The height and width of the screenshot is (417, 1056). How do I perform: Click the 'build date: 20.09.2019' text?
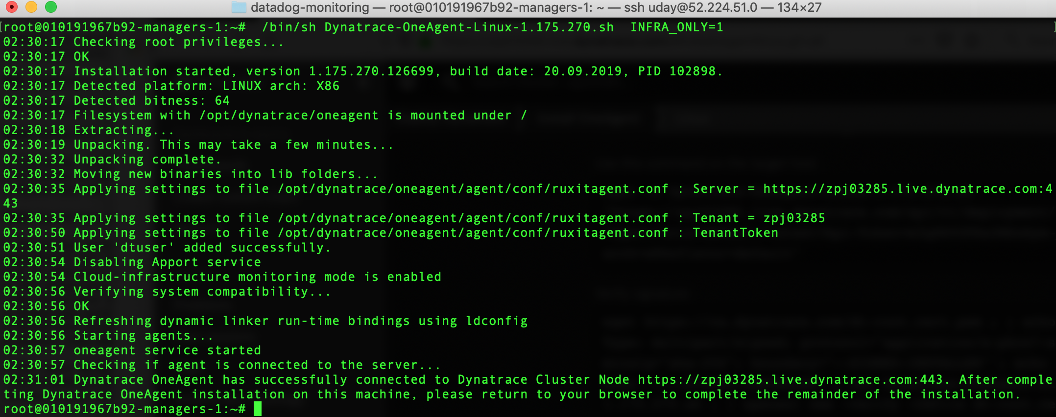tap(536, 71)
